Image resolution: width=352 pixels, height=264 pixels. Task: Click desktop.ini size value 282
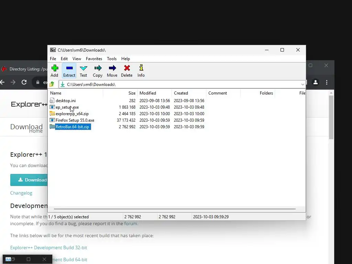[132, 101]
